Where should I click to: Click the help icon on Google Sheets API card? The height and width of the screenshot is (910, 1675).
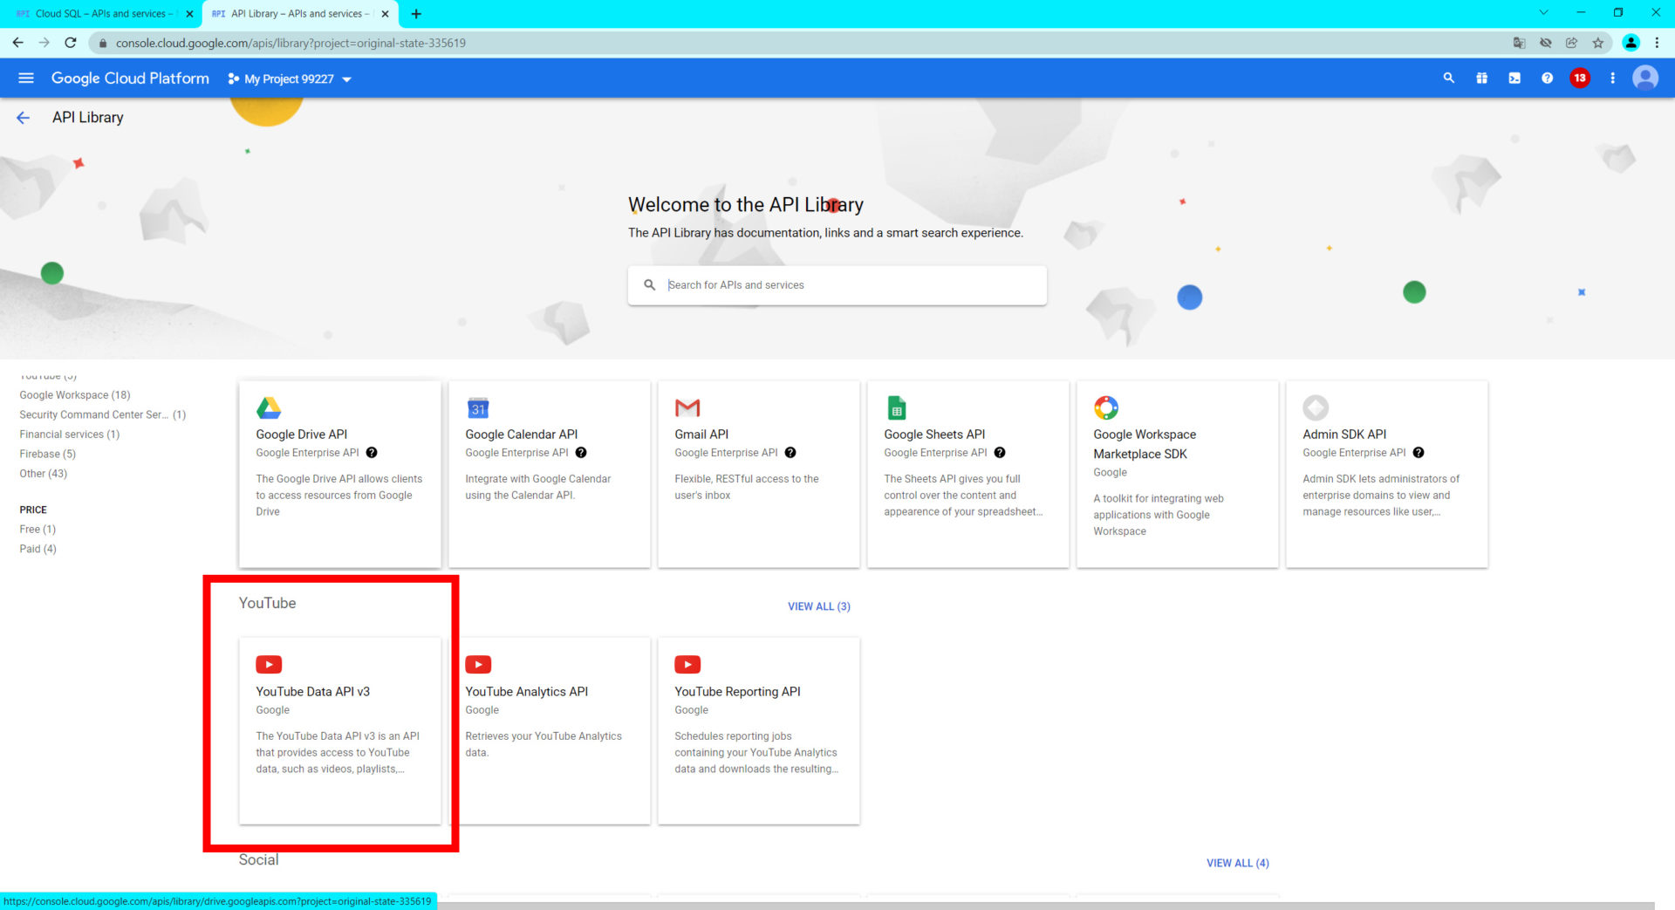[1000, 453]
